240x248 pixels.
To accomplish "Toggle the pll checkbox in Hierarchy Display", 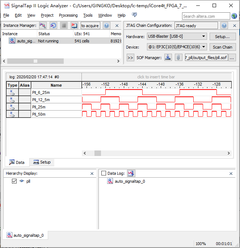I will pos(14,181).
